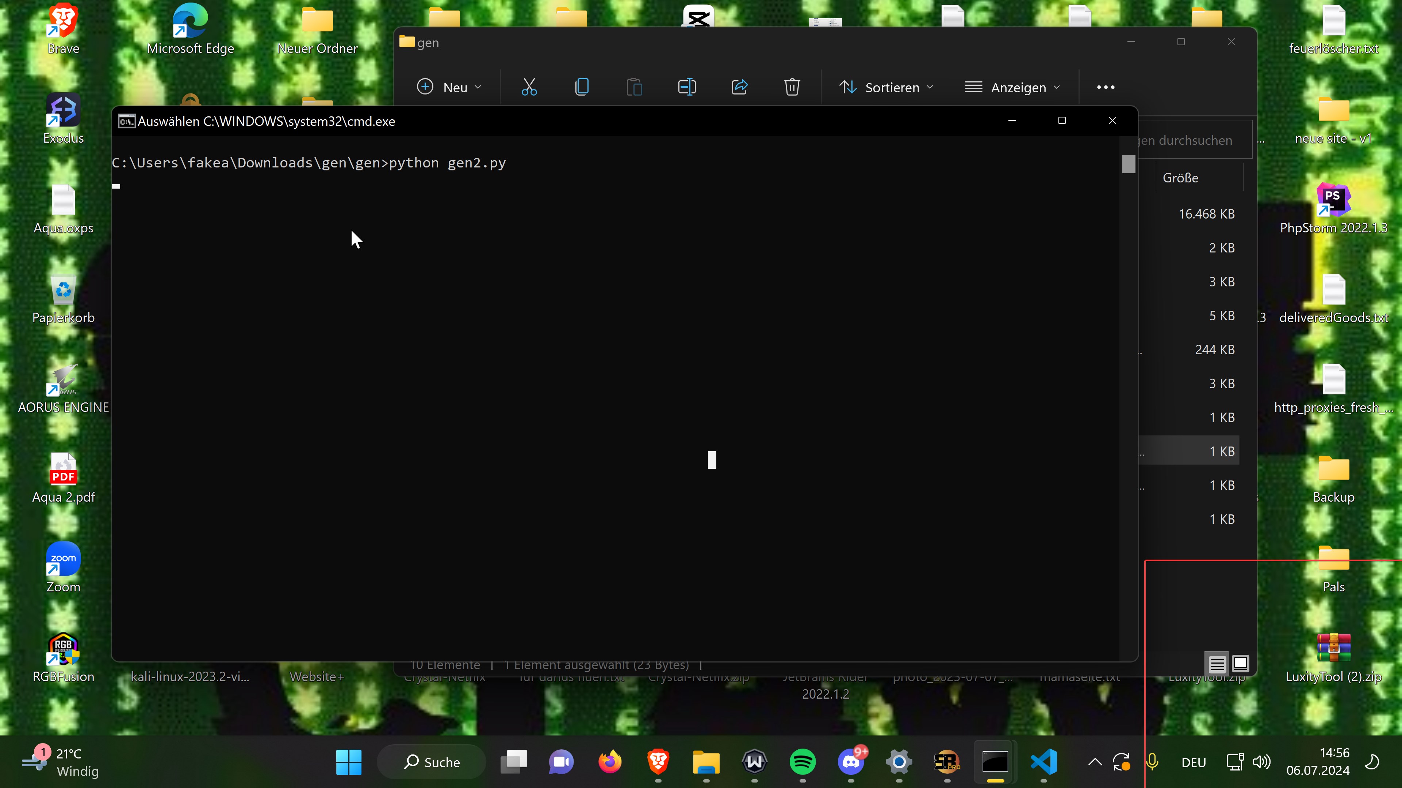
Task: Click the Rename icon in Explorer toolbar
Action: [x=687, y=87]
